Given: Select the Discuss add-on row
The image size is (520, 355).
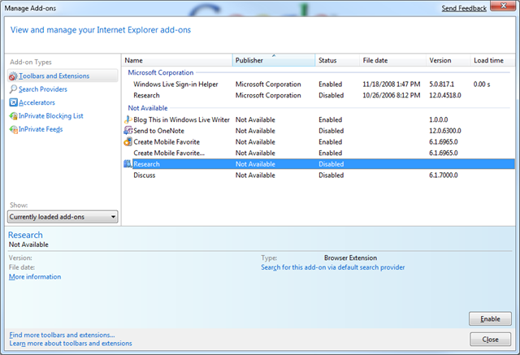Looking at the screenshot, I should point(318,175).
